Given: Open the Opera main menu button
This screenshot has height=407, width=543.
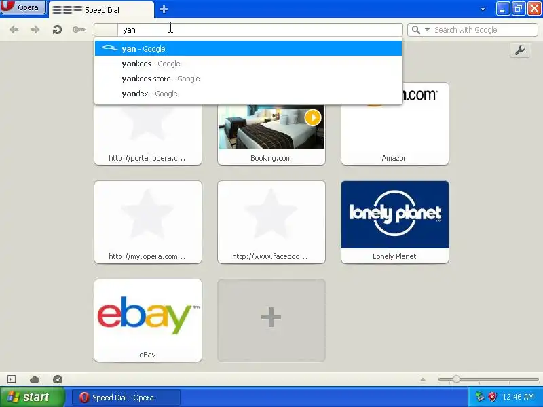Looking at the screenshot, I should 23,7.
